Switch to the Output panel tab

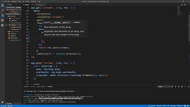coord(33,86)
